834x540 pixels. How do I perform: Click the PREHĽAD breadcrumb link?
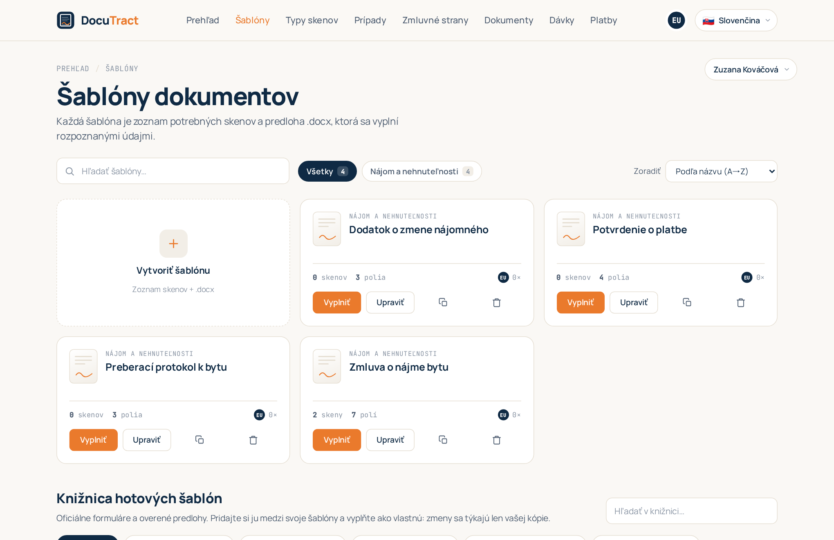[x=73, y=68]
